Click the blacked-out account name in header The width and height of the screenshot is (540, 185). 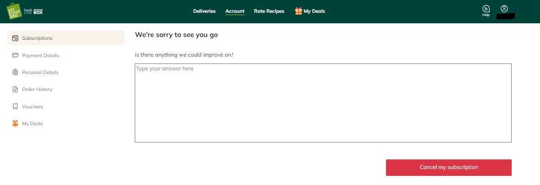(x=505, y=16)
